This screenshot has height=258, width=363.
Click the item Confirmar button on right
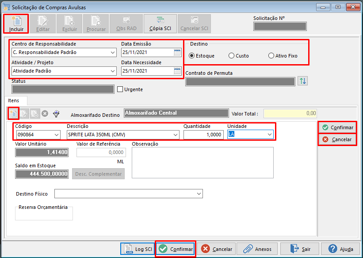[x=337, y=127]
